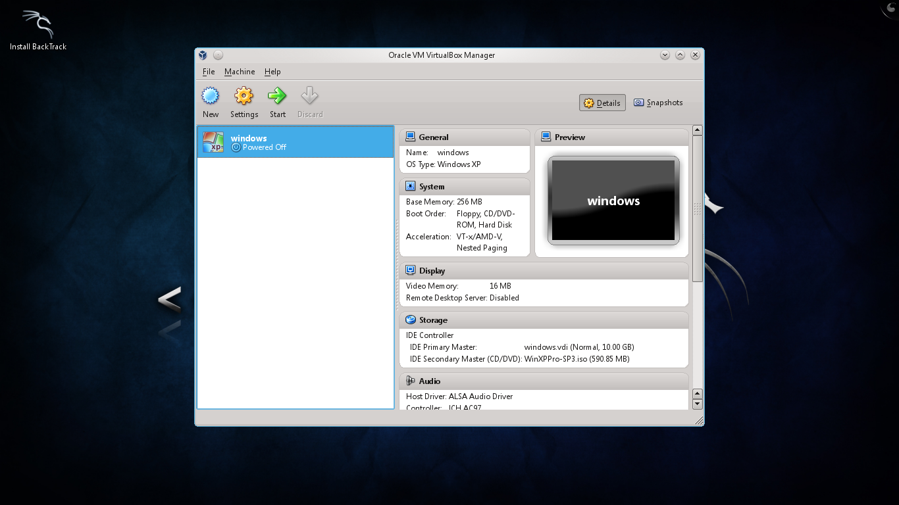Click the Windows XP icon in VM list
Screen dimensions: 899x505
tap(213, 142)
